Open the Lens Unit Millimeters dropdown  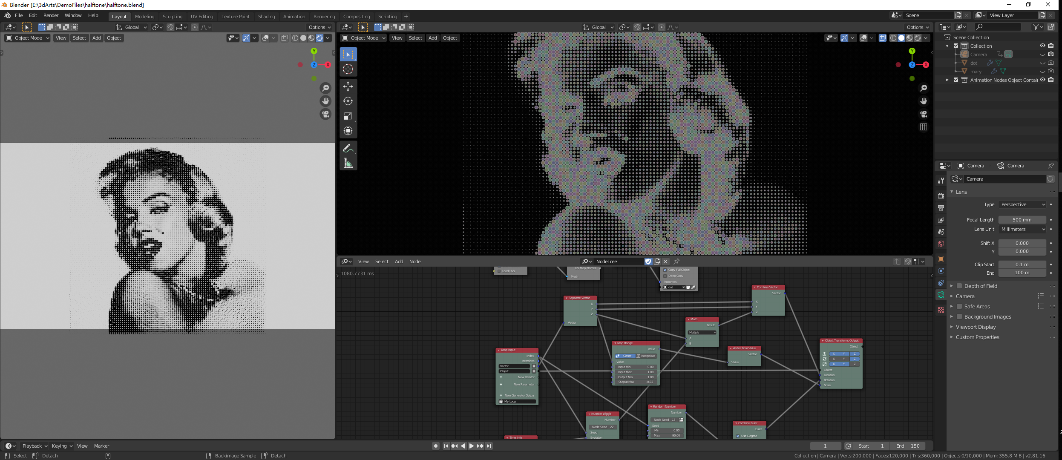coord(1022,229)
